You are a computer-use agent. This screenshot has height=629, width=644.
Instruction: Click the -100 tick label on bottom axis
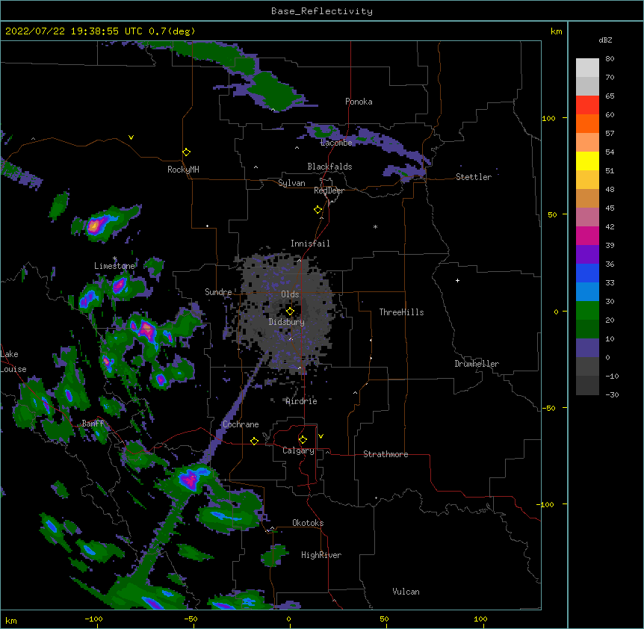tap(93, 619)
